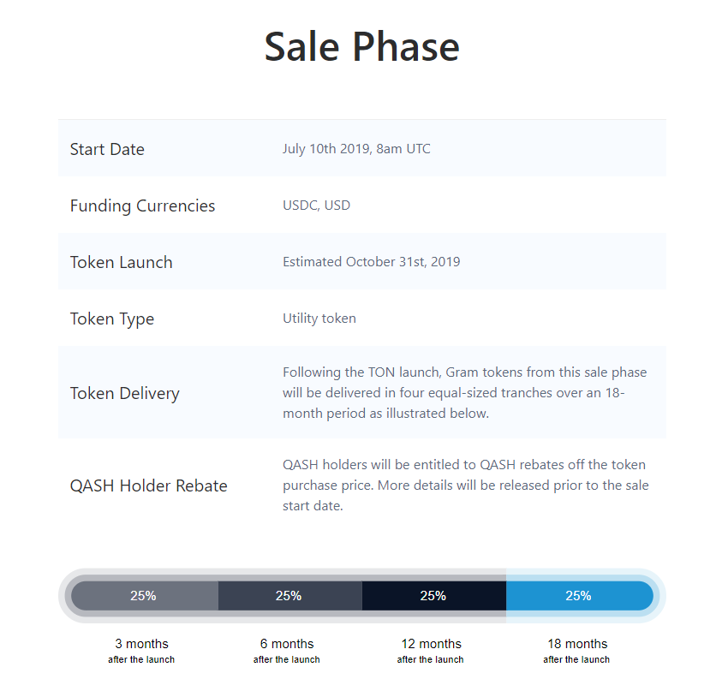722x679 pixels.
Task: Select the Funding Currencies label
Action: click(x=142, y=205)
